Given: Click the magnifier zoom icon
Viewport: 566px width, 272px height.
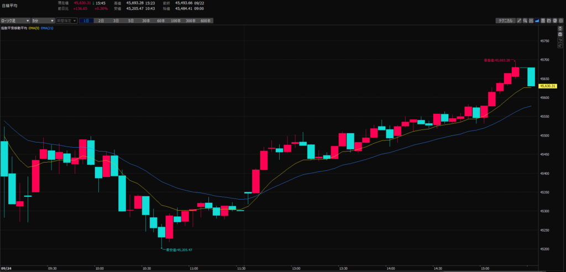Looking at the screenshot, I should point(525,20).
